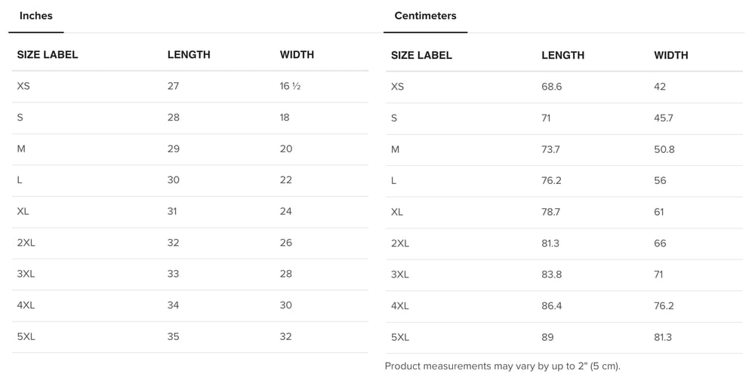Click the 5XL label in Centimeters table
This screenshot has height=377, width=755.
(400, 337)
